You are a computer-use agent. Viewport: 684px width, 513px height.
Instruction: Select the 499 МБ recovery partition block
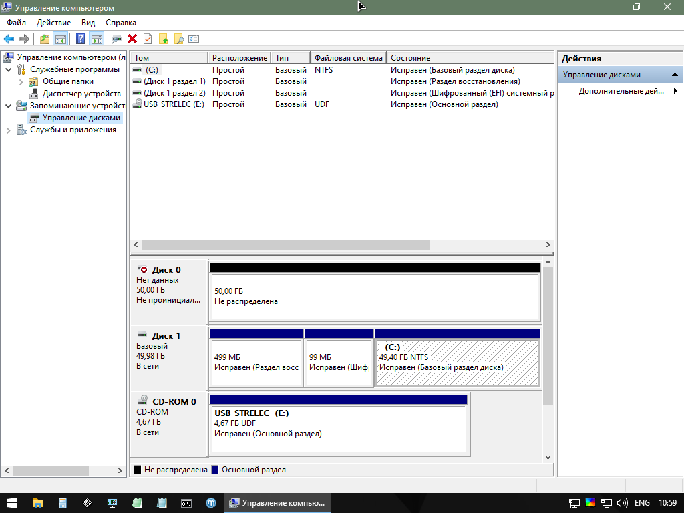tap(256, 358)
